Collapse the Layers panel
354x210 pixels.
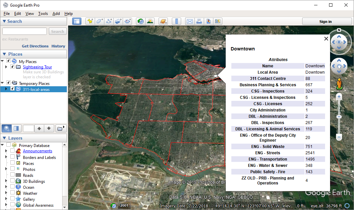pos(4,138)
